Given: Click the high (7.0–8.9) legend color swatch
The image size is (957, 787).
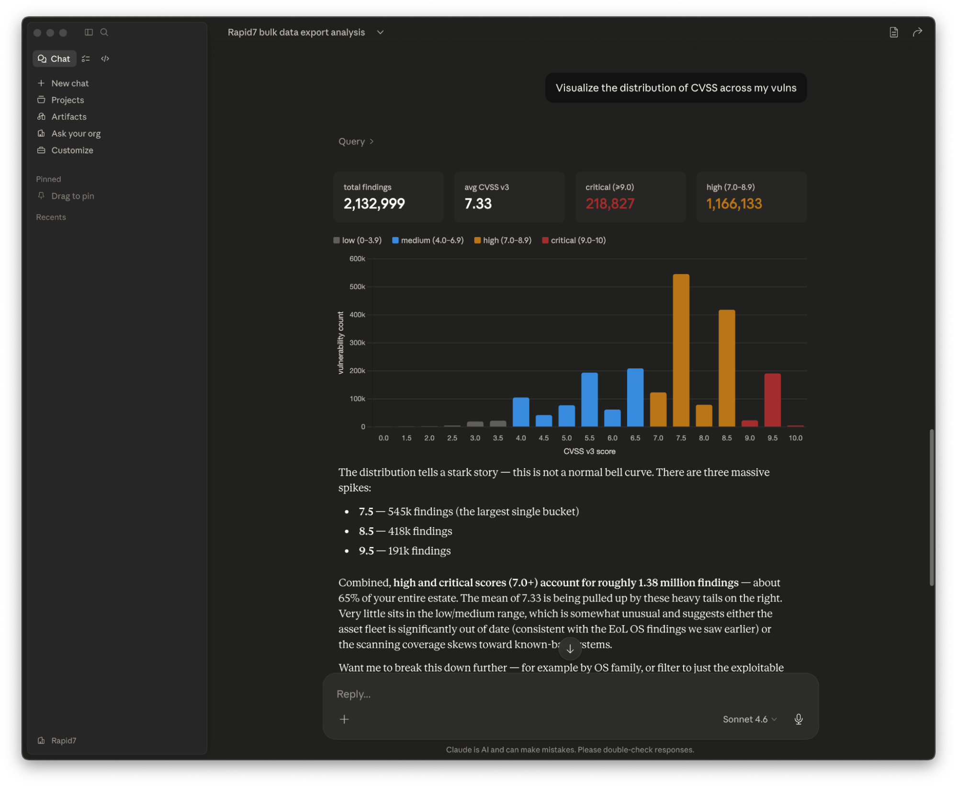Looking at the screenshot, I should [x=477, y=240].
